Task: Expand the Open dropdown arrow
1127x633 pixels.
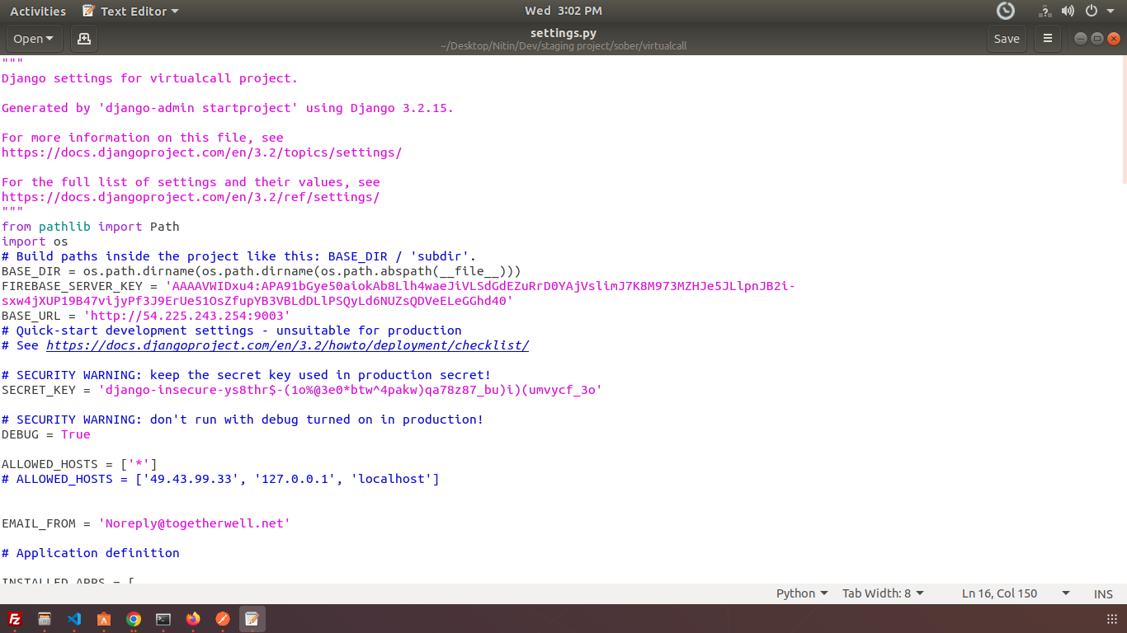Action: (x=50, y=39)
